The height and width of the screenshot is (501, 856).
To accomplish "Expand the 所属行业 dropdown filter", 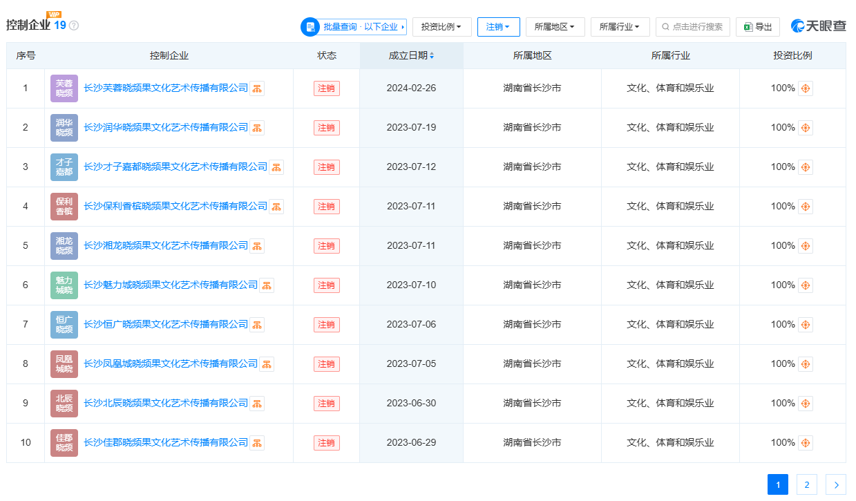I will 620,27.
